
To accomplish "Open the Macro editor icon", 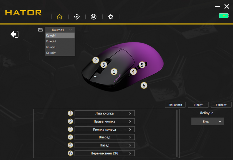I will pos(94,17).
